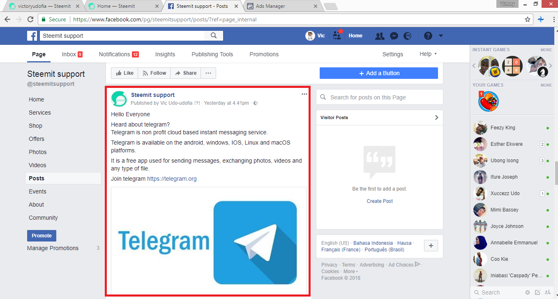Viewport: 558px width, 299px height.
Task: Click the page switcher icon with red dot
Action: pyautogui.click(x=337, y=35)
